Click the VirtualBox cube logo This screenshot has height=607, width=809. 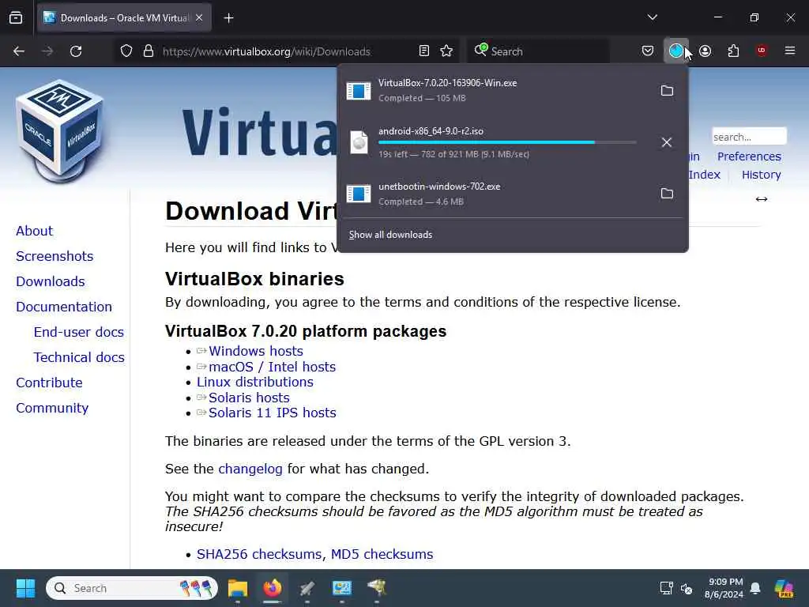[60, 132]
